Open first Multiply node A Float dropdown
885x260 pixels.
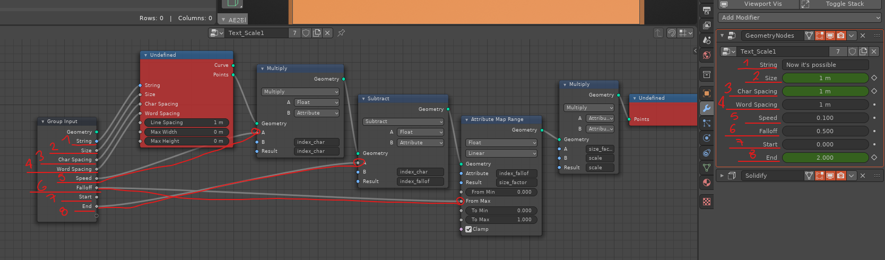[x=317, y=102]
